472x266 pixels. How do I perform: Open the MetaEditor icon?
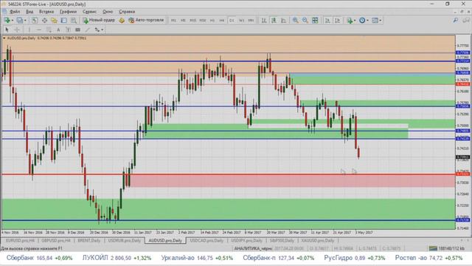point(122,20)
